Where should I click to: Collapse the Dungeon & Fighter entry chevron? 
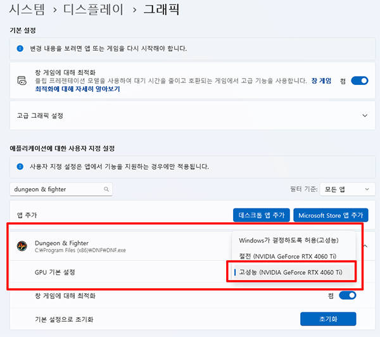(364, 246)
